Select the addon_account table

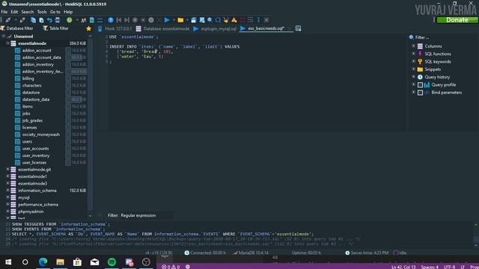37,50
